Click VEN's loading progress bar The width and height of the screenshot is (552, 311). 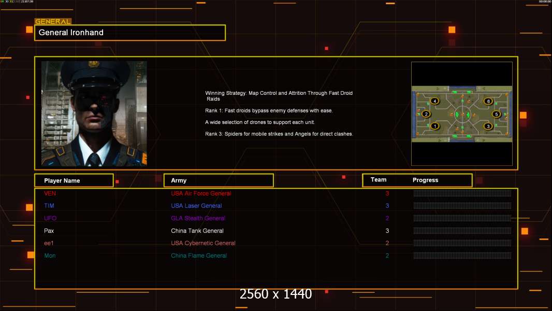462,193
